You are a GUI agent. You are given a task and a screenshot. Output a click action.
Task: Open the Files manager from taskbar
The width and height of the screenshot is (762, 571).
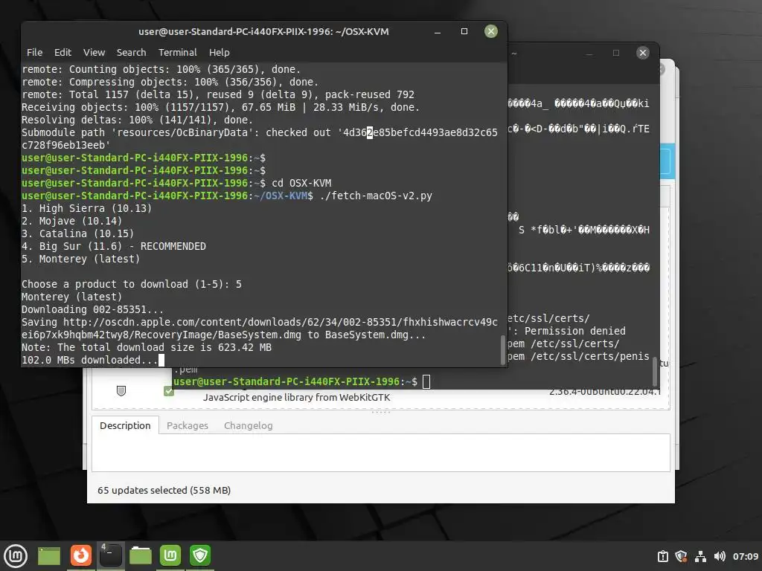141,555
